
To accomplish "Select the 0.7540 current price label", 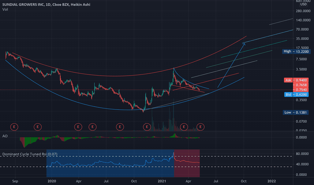I will (x=301, y=90).
